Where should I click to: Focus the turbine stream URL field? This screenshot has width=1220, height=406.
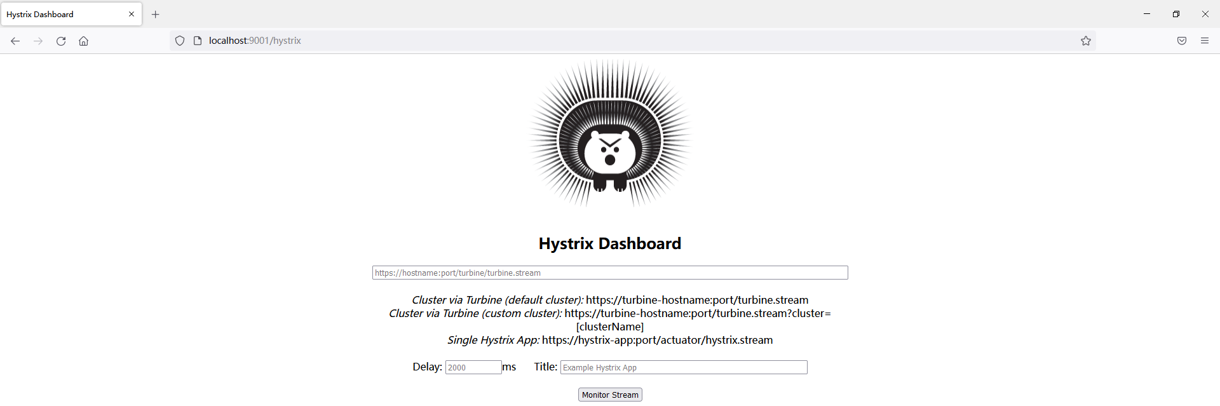(x=610, y=273)
